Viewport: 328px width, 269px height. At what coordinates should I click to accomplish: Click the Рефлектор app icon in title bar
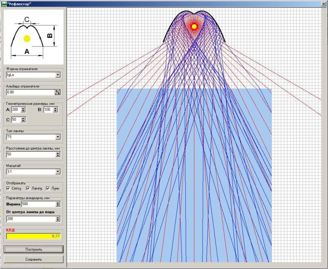tap(4, 3)
